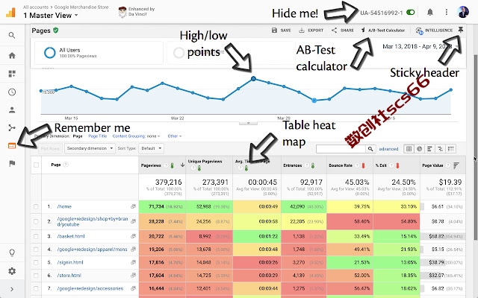Open notifications bell icon
Viewport: 478px width, 298px height.
(x=430, y=12)
